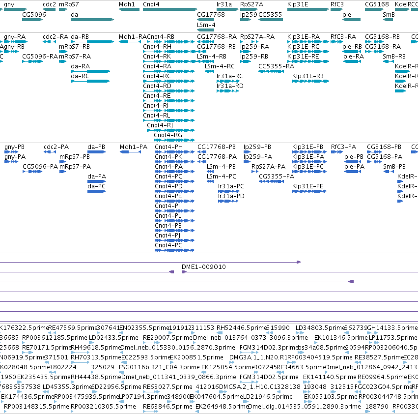Select the mRpS7 gene label
Screen dimensions: 418x414
pyautogui.click(x=69, y=4)
